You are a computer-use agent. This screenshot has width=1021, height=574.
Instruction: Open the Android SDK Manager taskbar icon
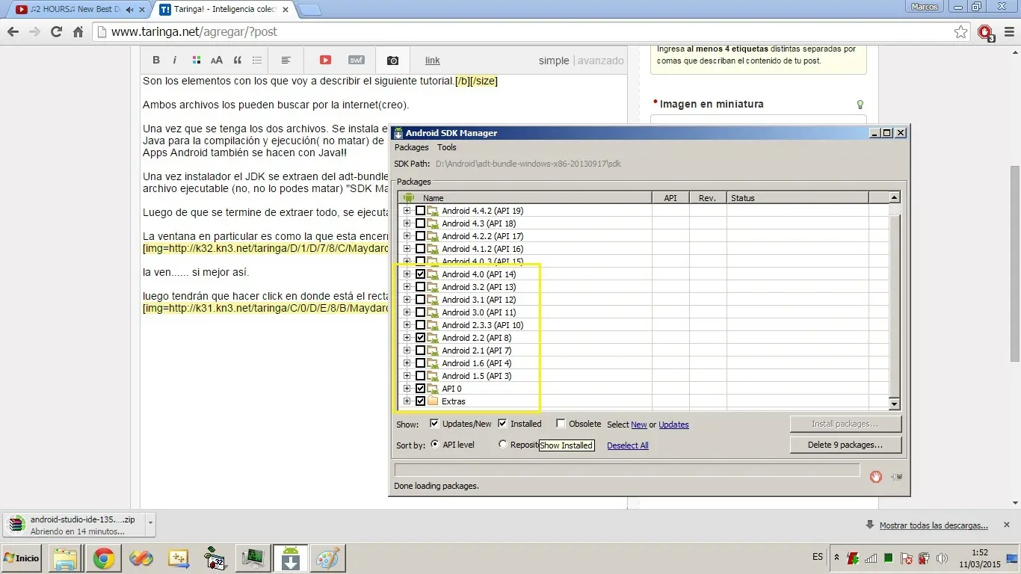tap(290, 559)
